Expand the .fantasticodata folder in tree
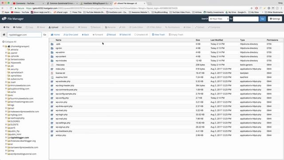Screen dimensions: 284x160 6,59
